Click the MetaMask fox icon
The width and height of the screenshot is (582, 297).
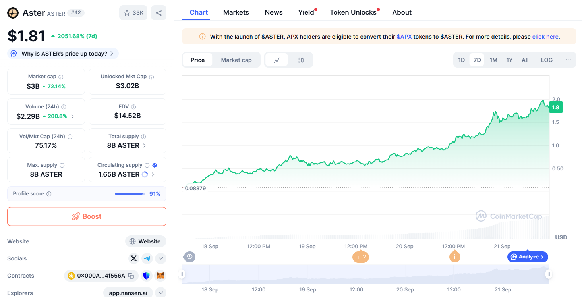tap(160, 276)
